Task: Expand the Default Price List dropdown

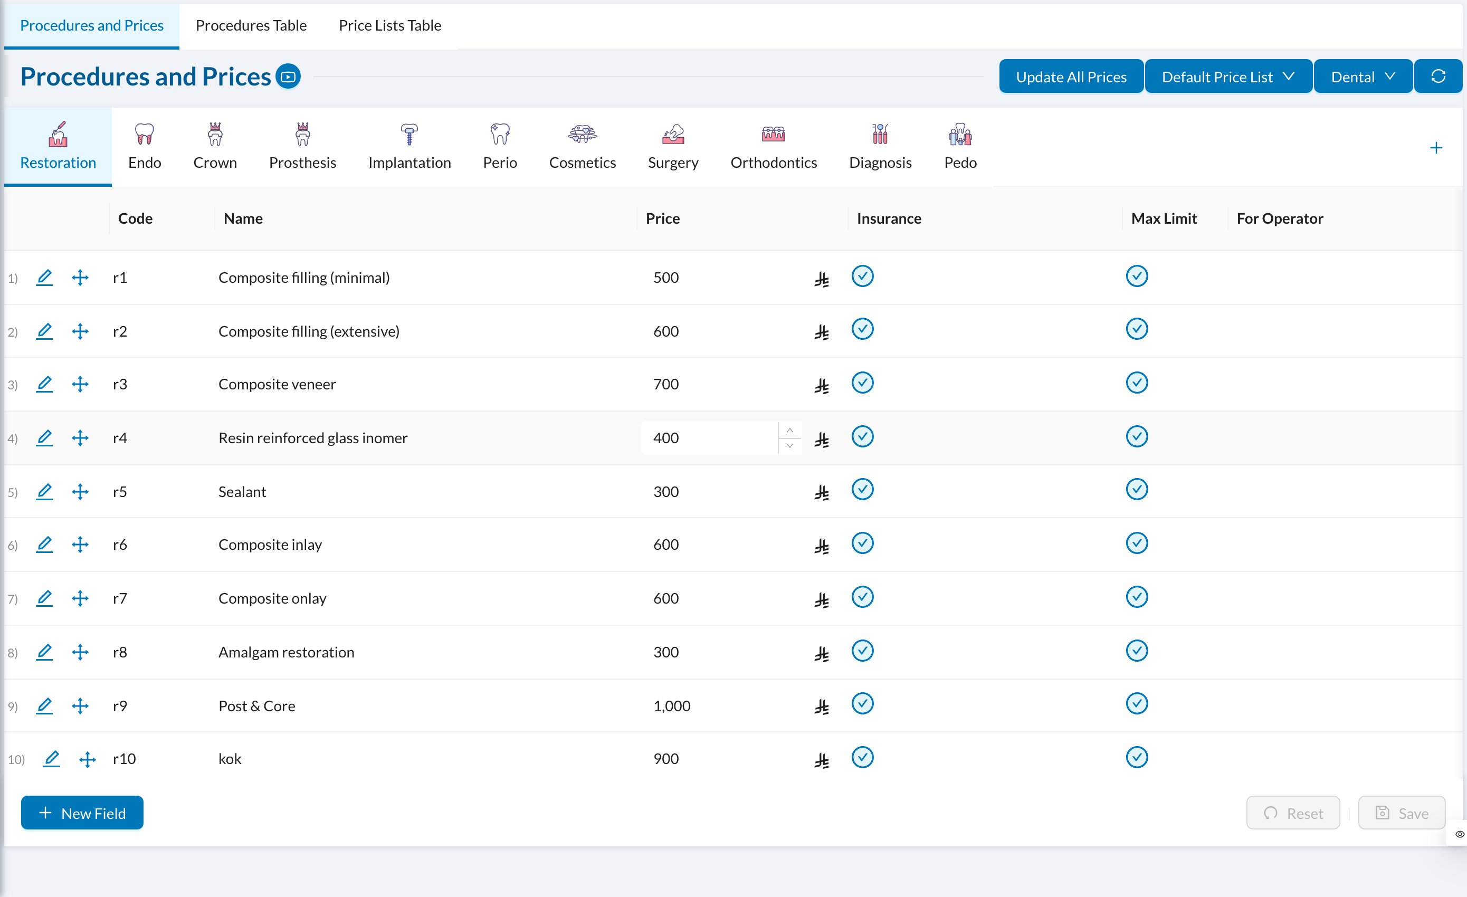Action: coord(1228,76)
